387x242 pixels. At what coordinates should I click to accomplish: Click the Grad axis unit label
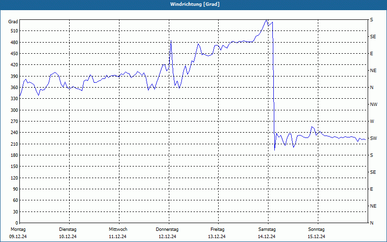pos(13,22)
